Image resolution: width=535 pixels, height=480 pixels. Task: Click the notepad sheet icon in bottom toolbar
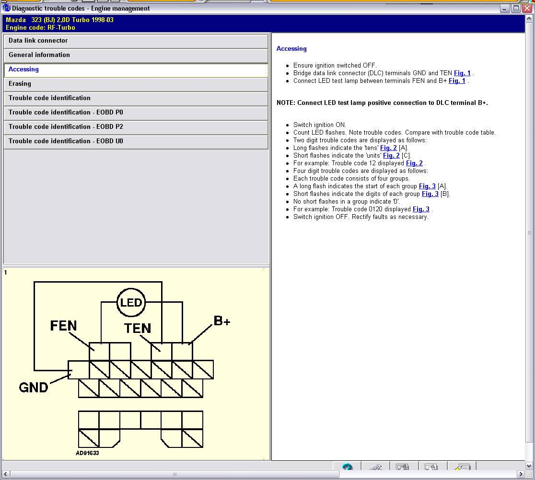pyautogui.click(x=375, y=467)
